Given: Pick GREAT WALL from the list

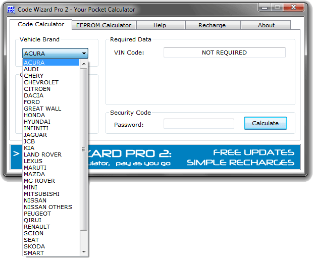Looking at the screenshot, I should coord(51,109).
